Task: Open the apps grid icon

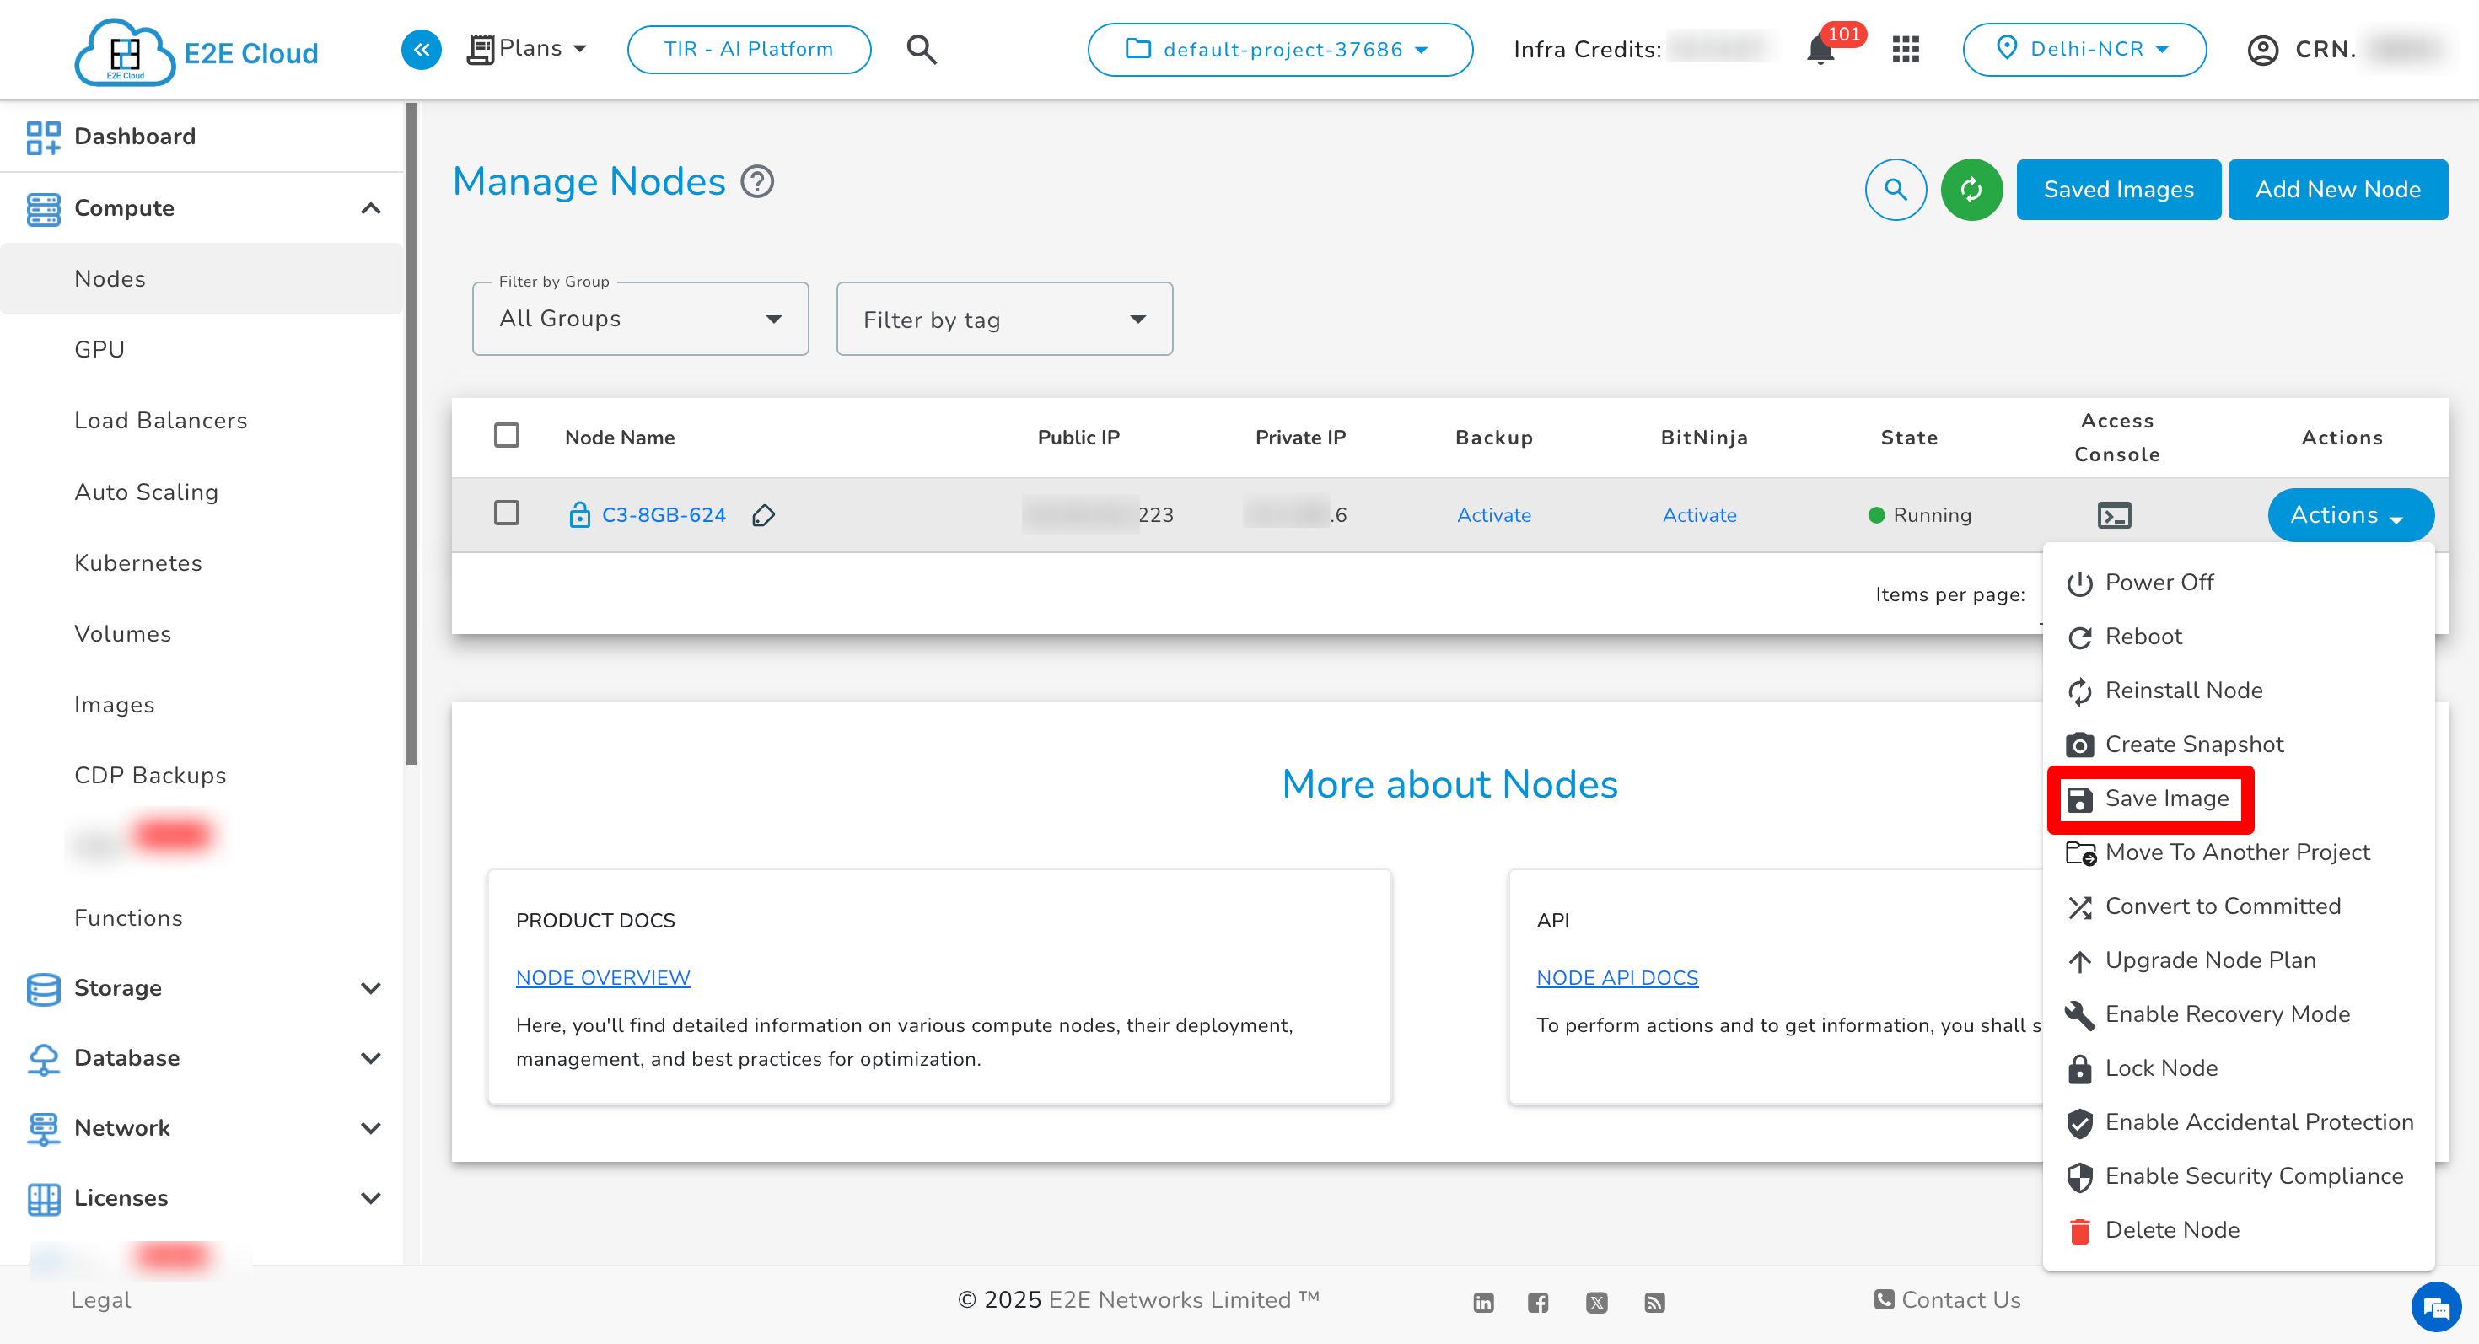Action: (x=1905, y=49)
